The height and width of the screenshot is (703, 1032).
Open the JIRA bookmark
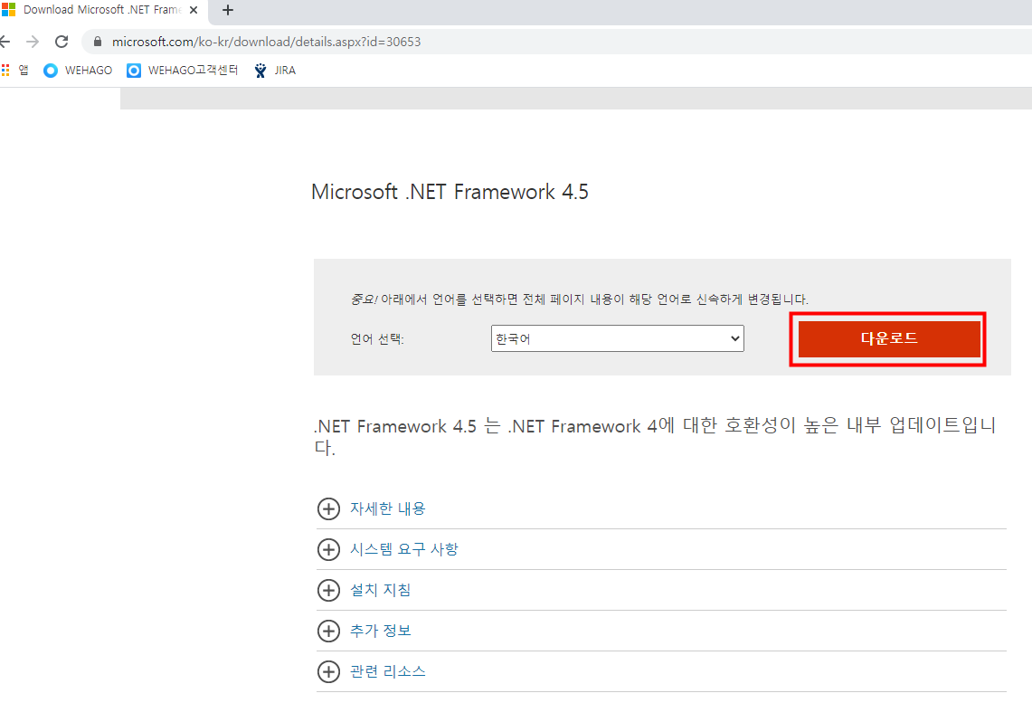(x=275, y=70)
